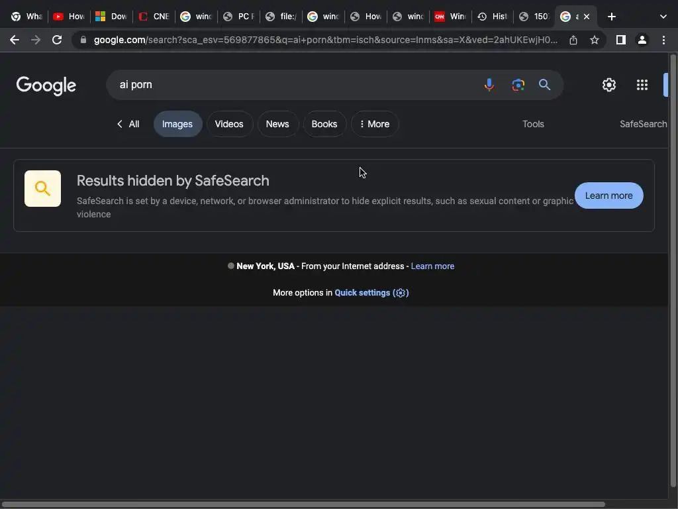Click the magnifier search button
The height and width of the screenshot is (509, 678).
[x=544, y=84]
